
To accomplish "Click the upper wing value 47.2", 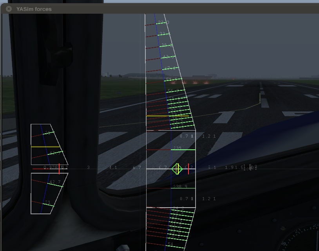I will 170,68.
